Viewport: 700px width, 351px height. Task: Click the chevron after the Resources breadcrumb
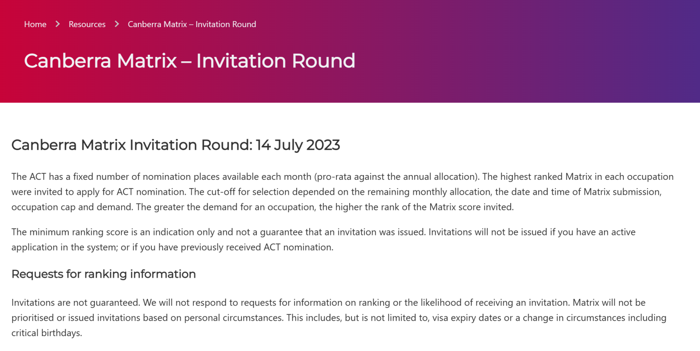tap(117, 24)
